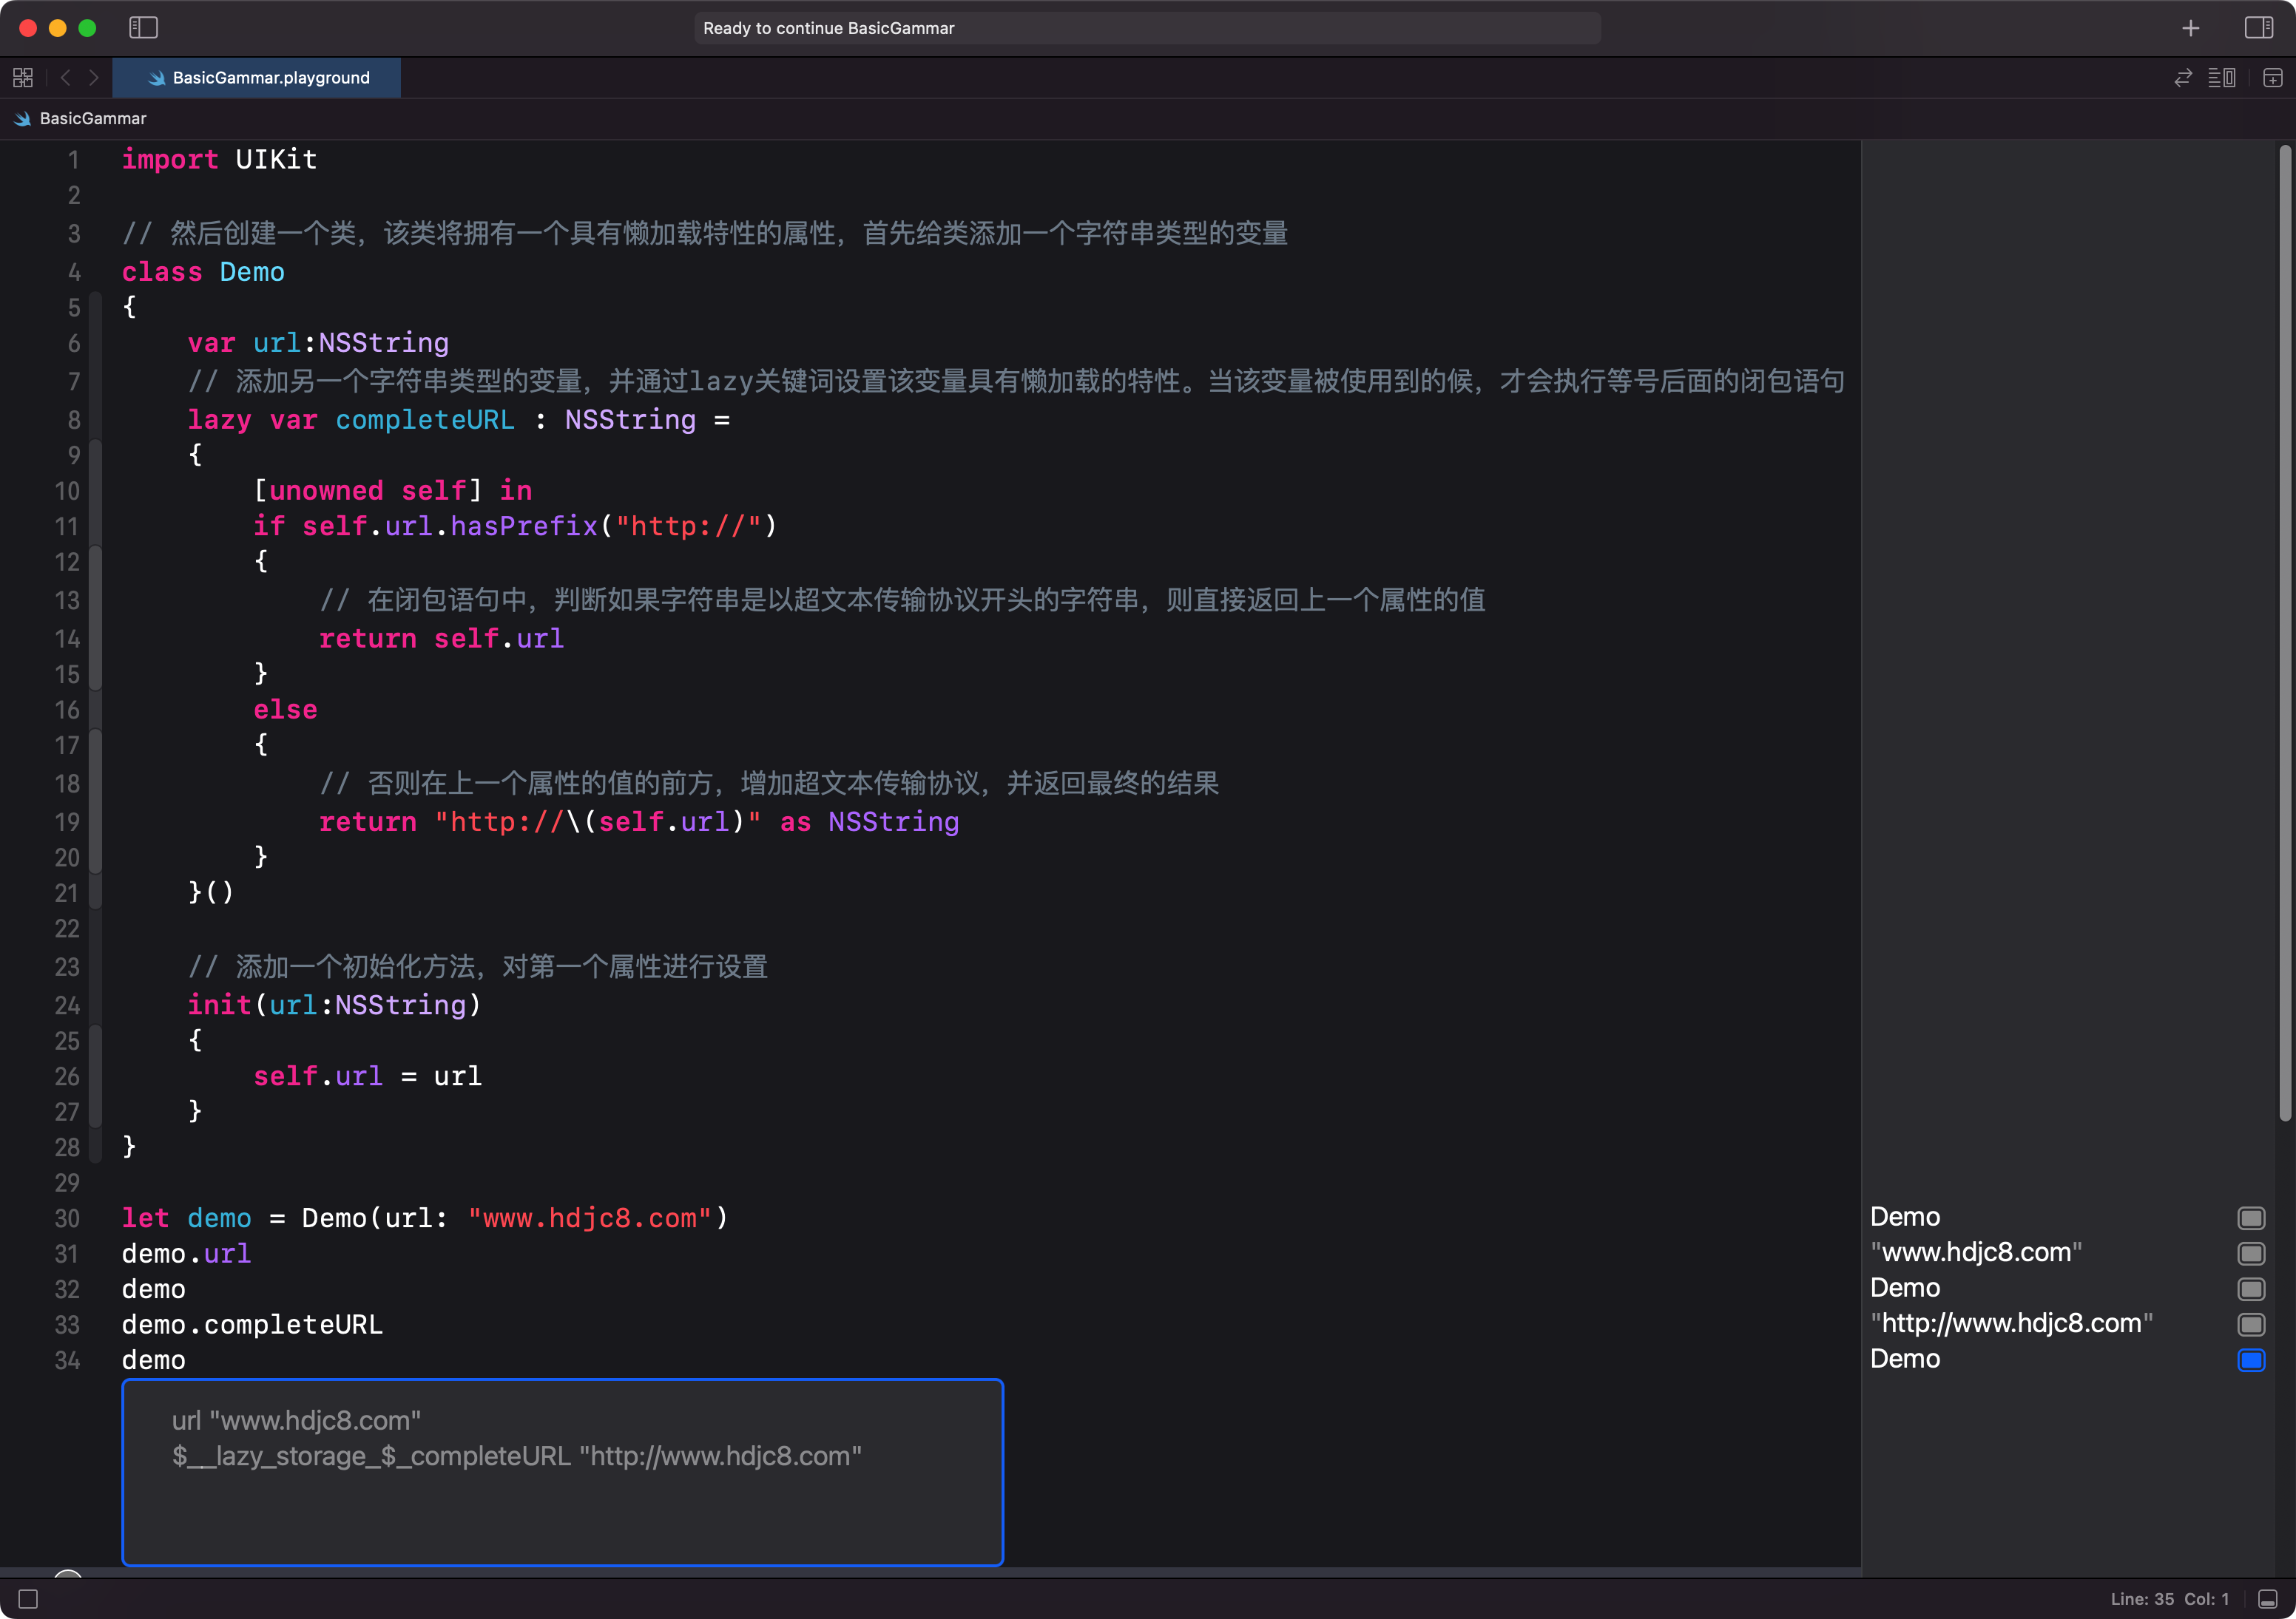
Task: Go forward with the right chevron
Action: (94, 78)
